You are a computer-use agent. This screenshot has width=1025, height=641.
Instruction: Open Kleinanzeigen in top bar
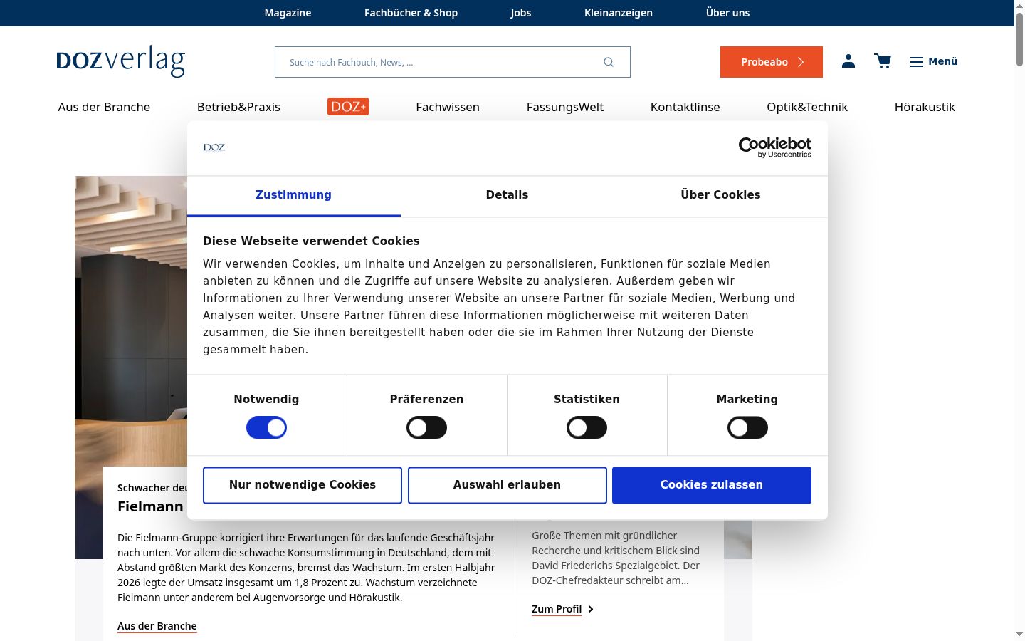click(619, 13)
